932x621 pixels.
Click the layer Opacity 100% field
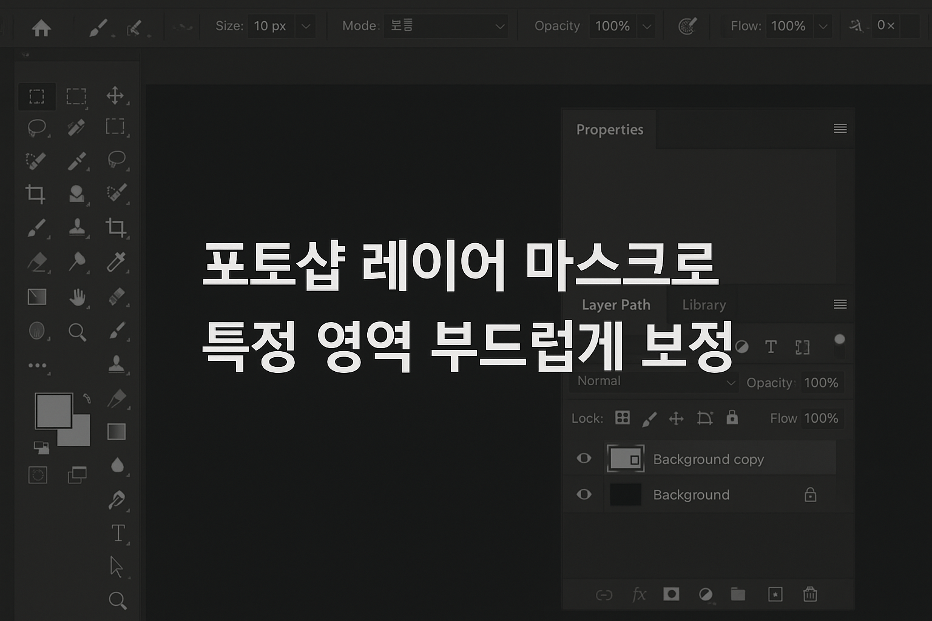pyautogui.click(x=822, y=383)
